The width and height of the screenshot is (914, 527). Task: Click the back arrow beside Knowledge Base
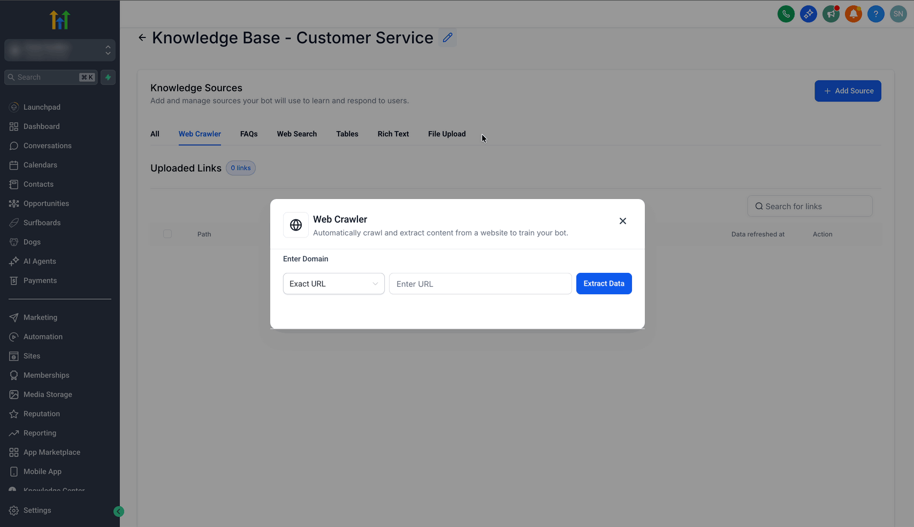pos(142,37)
